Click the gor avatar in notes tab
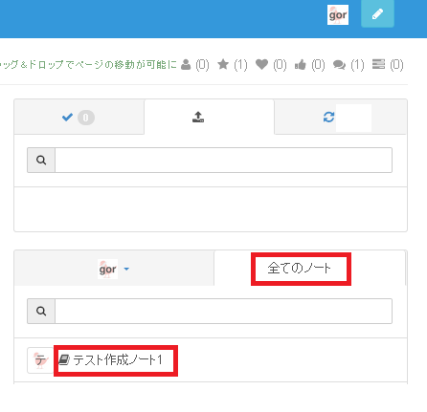Screen dimensions: 427x412 click(x=107, y=269)
